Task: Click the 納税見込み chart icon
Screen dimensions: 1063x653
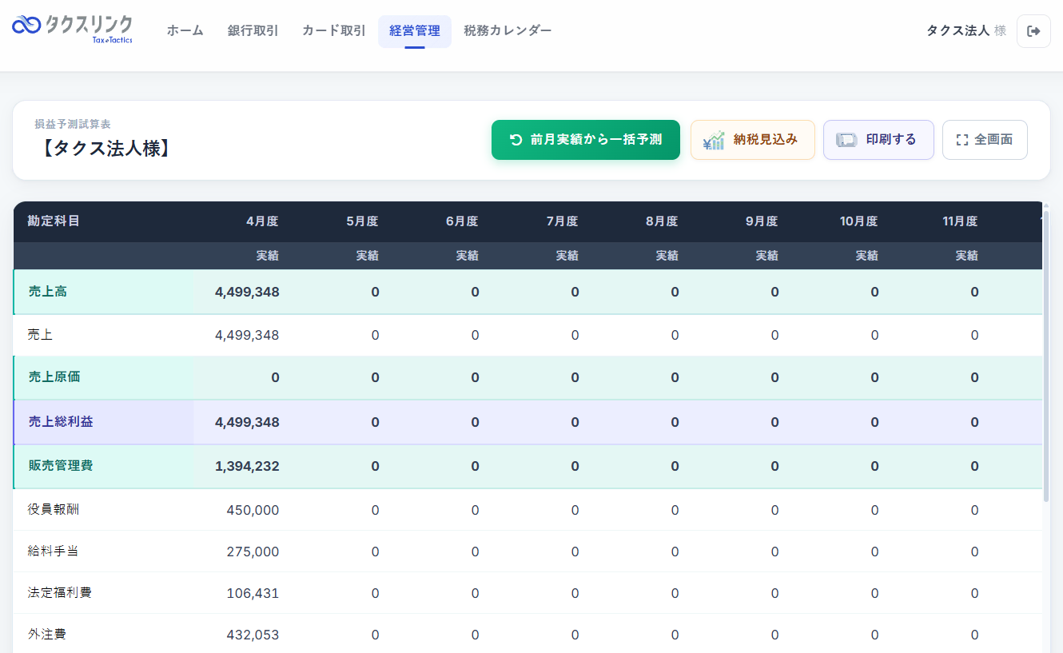Action: pyautogui.click(x=714, y=140)
